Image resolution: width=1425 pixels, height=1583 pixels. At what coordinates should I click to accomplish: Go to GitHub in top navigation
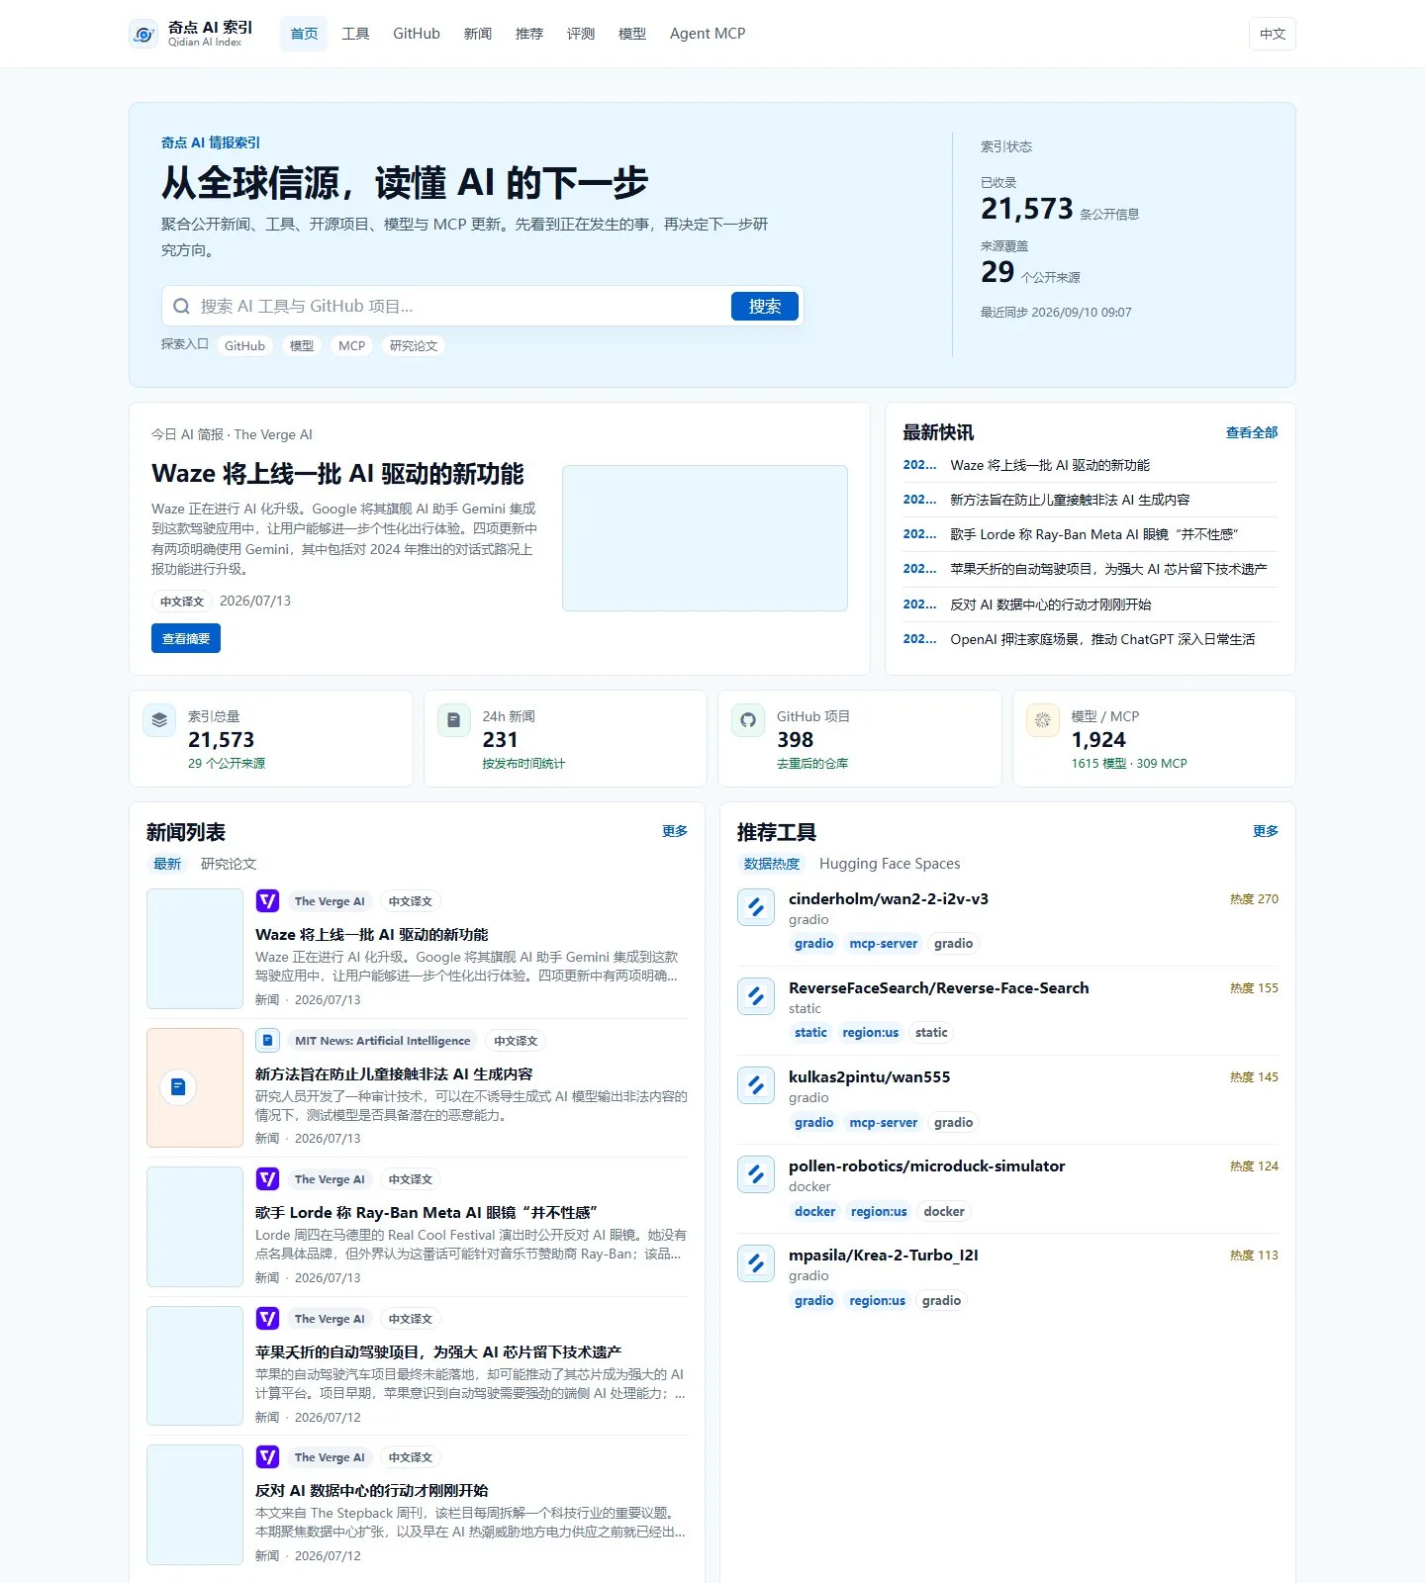[x=417, y=34]
